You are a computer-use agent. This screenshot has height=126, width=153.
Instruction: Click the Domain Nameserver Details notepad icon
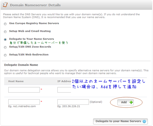click(x=5, y=5)
